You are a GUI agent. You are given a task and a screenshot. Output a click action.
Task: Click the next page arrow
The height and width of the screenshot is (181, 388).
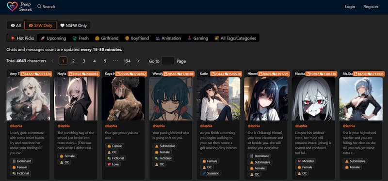pyautogui.click(x=138, y=61)
